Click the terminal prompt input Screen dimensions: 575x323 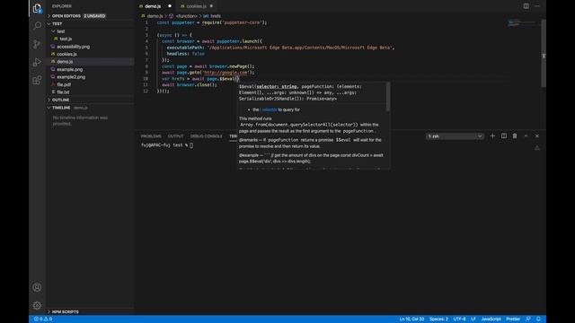click(191, 145)
